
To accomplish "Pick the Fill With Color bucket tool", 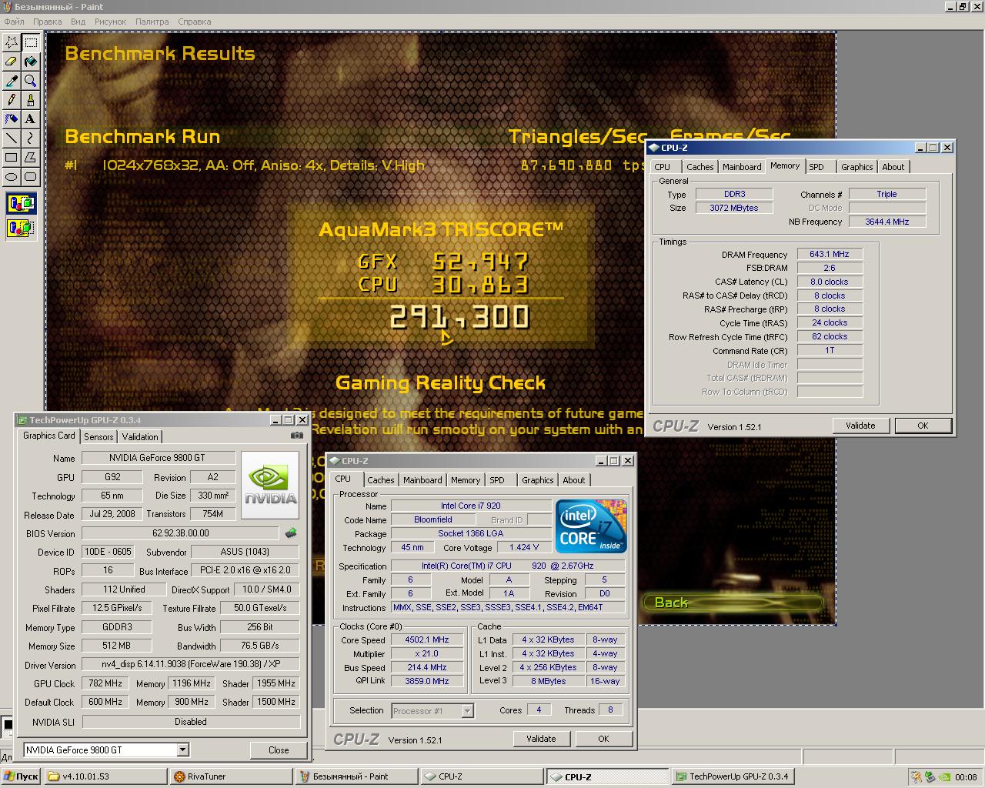I will coord(30,62).
